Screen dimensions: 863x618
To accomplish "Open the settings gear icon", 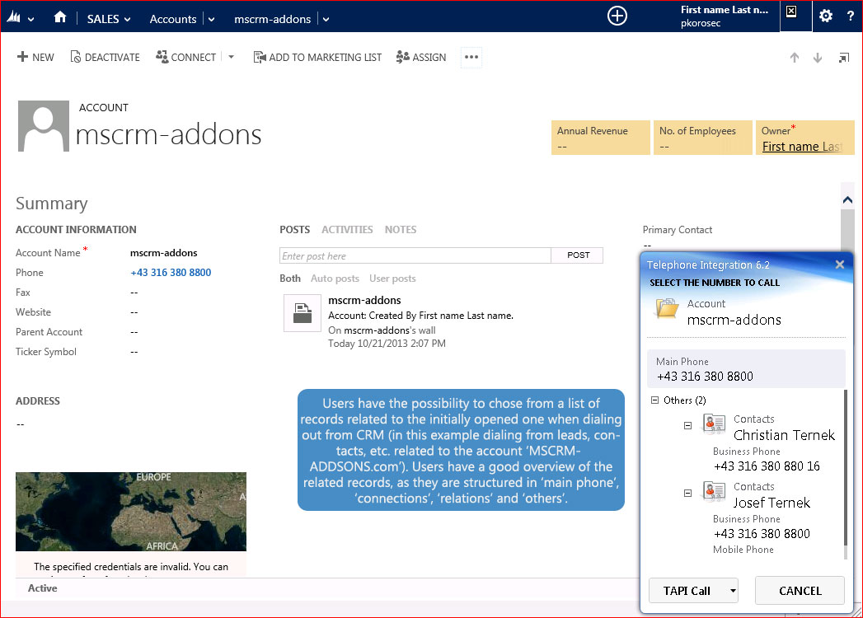I will coord(826,16).
